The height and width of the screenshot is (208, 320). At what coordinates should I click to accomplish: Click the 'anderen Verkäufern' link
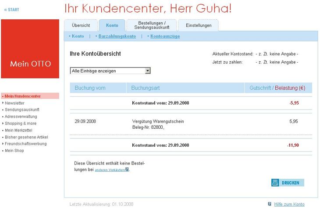110,169
